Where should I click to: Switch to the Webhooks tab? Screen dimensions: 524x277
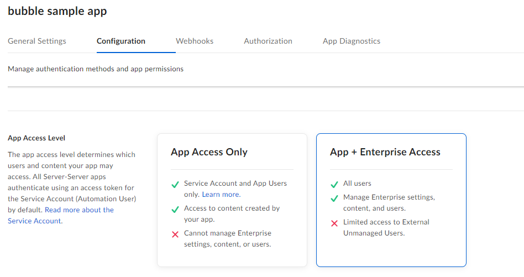point(195,41)
